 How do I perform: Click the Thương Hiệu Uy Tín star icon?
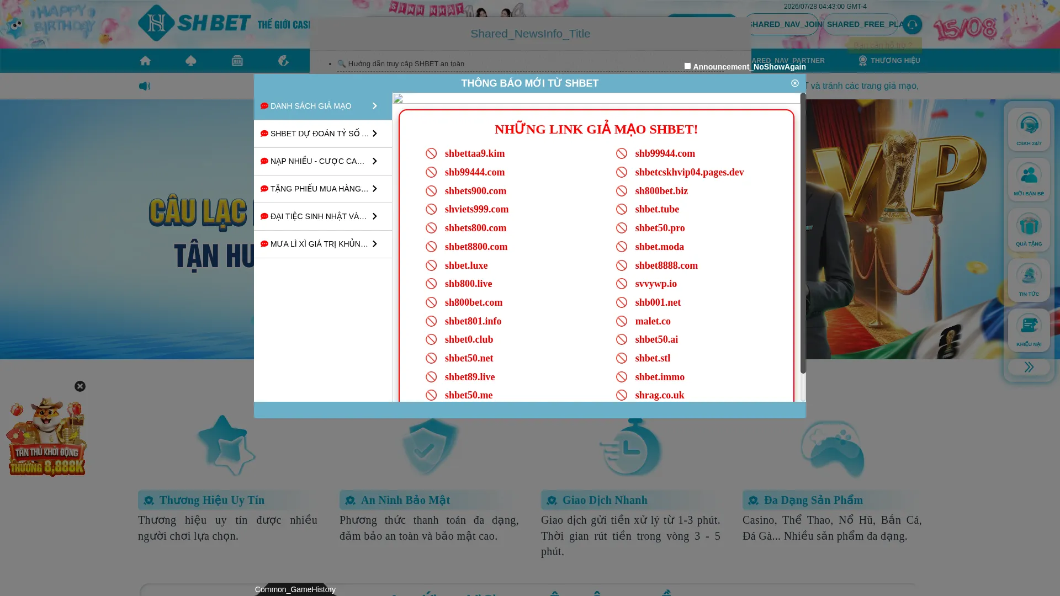tap(226, 446)
